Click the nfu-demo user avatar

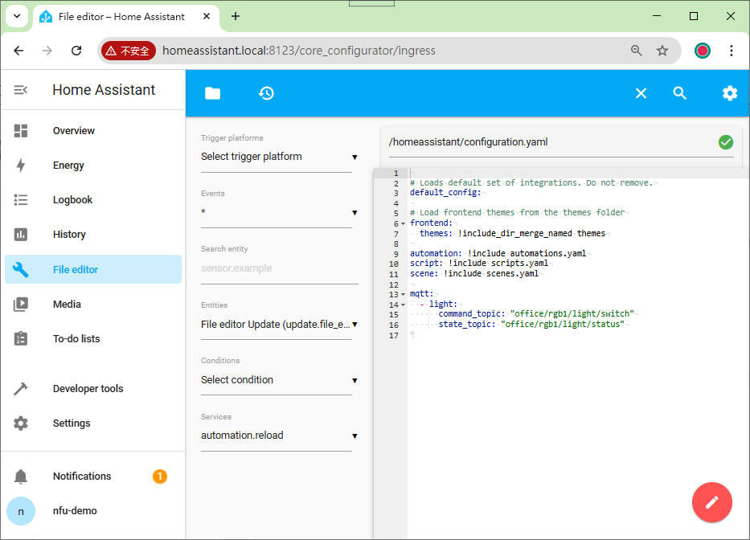click(21, 511)
